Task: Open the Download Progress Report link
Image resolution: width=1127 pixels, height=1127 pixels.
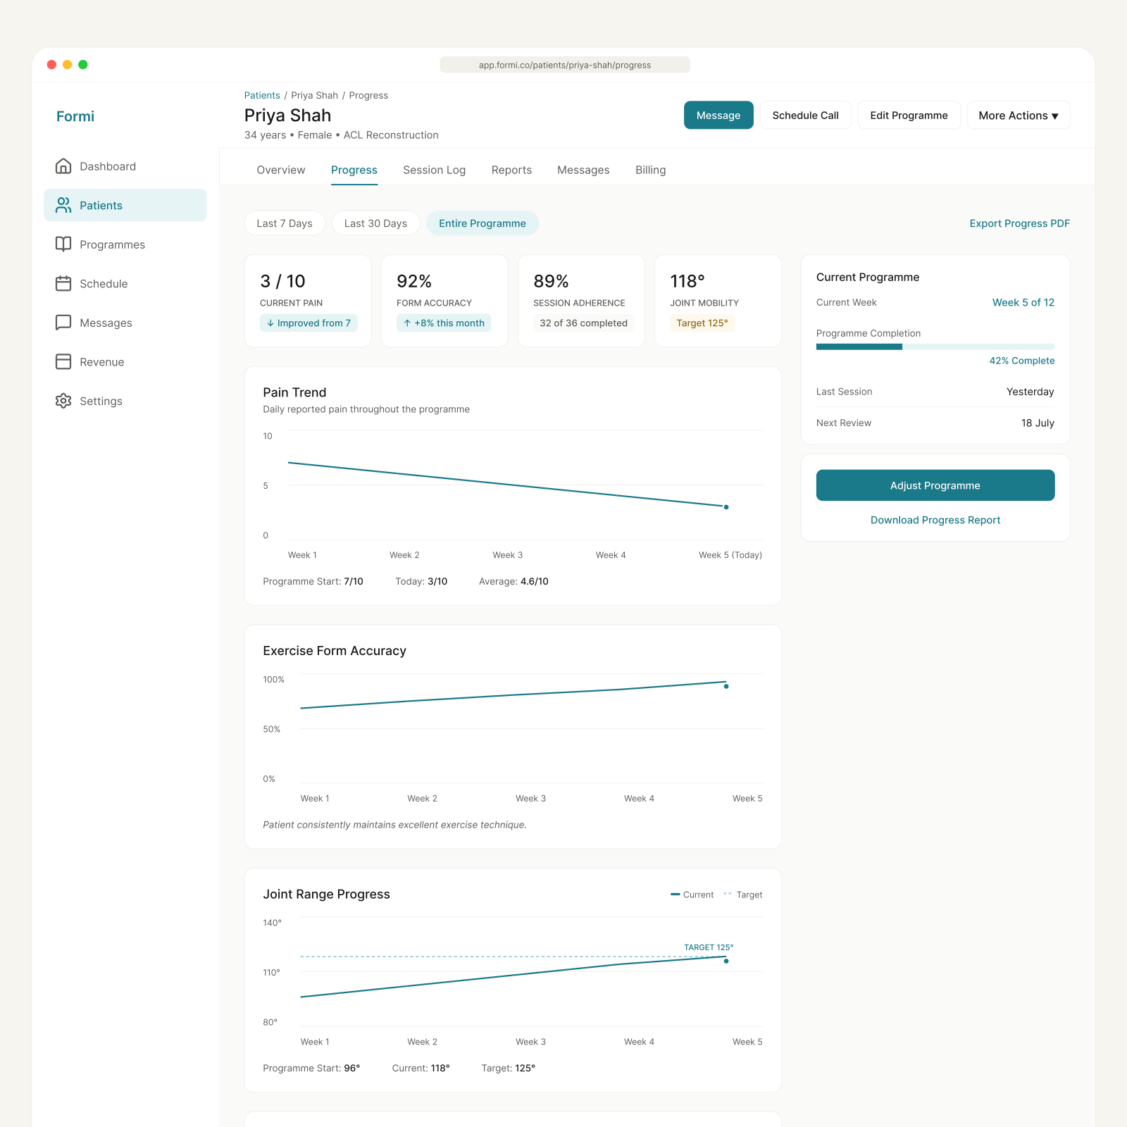Action: point(935,520)
